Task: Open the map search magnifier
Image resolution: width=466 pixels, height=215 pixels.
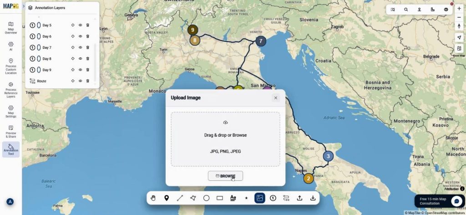Action: (x=406, y=10)
